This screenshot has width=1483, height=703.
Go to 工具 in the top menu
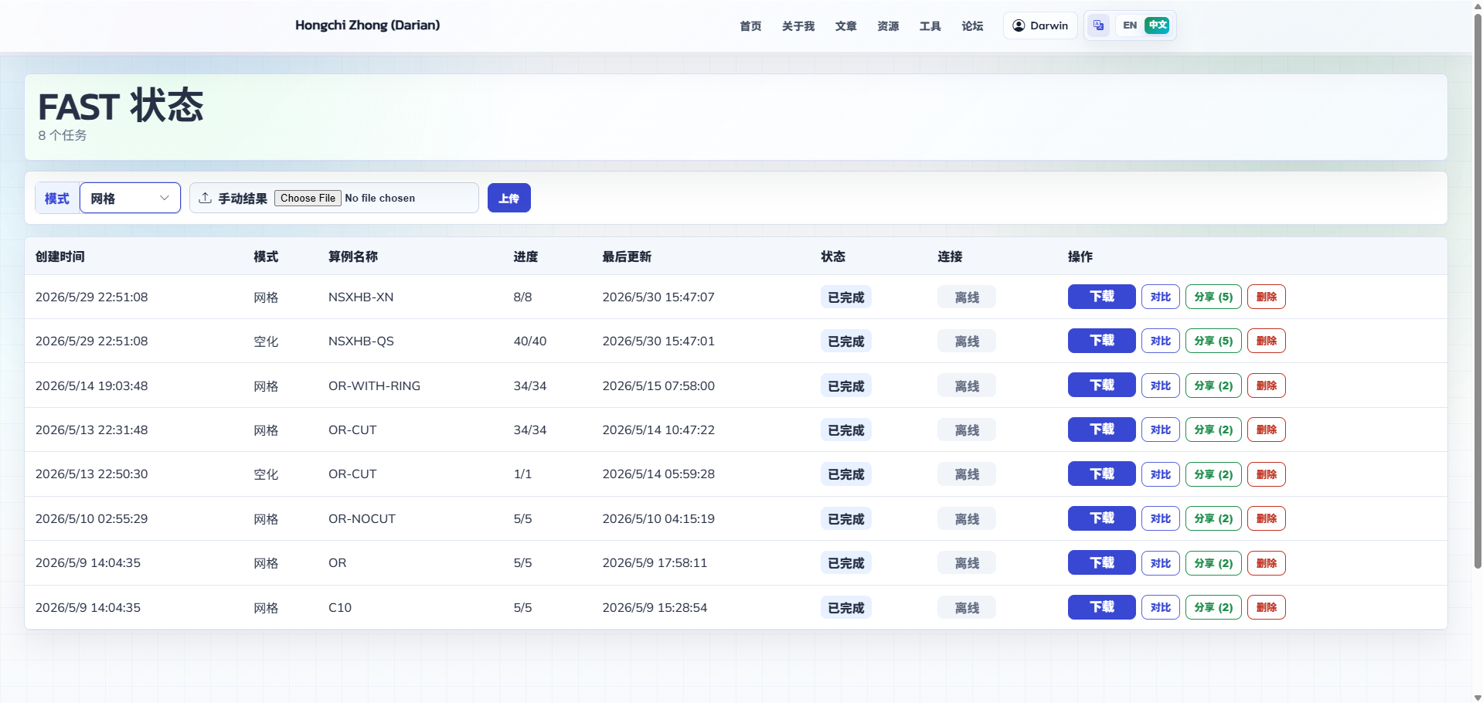point(930,25)
